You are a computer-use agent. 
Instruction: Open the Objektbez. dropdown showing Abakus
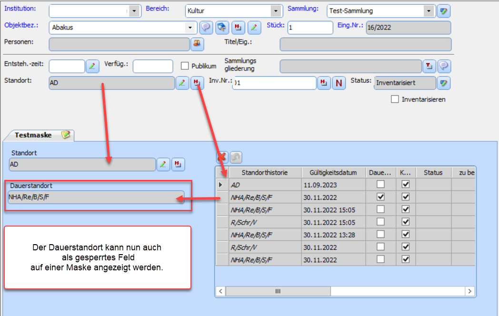click(190, 28)
